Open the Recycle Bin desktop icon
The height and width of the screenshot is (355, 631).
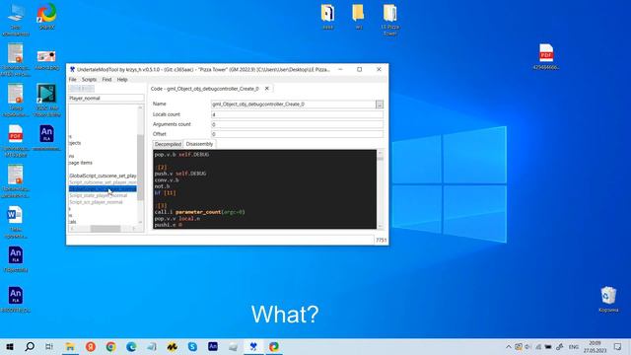[x=608, y=299]
